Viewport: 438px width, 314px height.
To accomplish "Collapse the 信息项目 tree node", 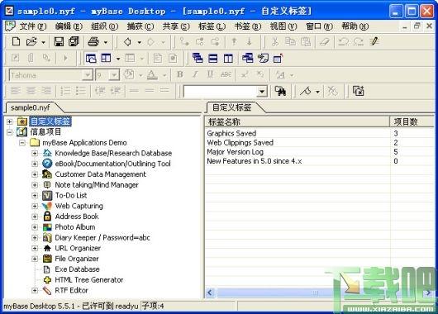I will point(9,132).
